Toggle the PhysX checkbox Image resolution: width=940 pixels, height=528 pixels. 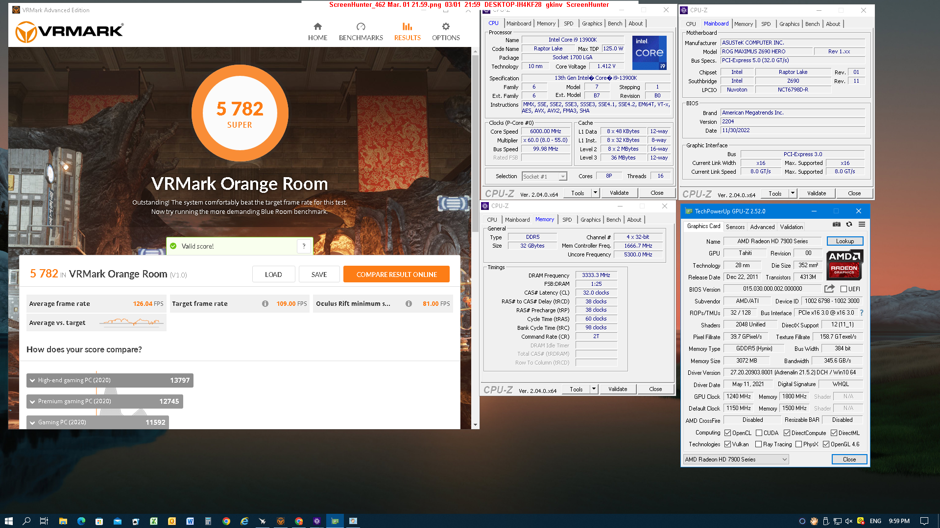pos(798,444)
